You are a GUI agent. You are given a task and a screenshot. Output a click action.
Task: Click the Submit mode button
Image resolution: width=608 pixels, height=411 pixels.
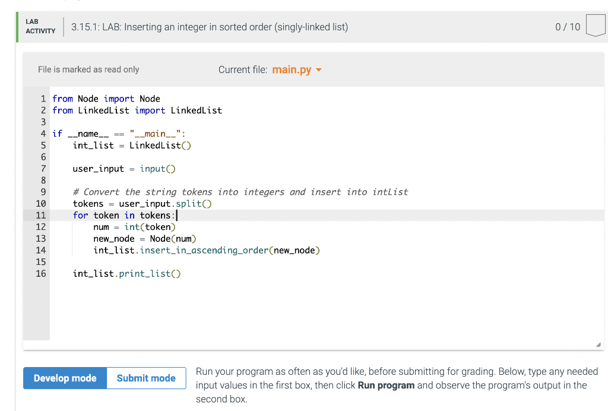pyautogui.click(x=146, y=378)
